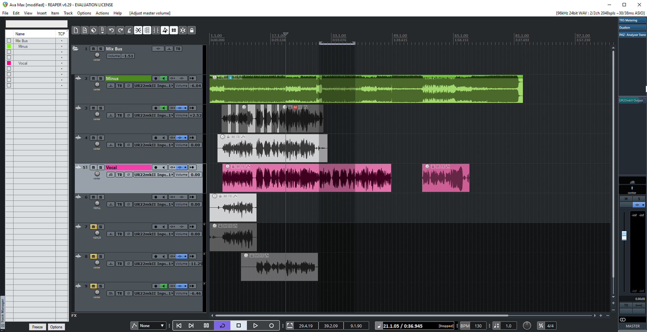Mute track 7
Screen dimensions: 647x332
[x=93, y=227]
